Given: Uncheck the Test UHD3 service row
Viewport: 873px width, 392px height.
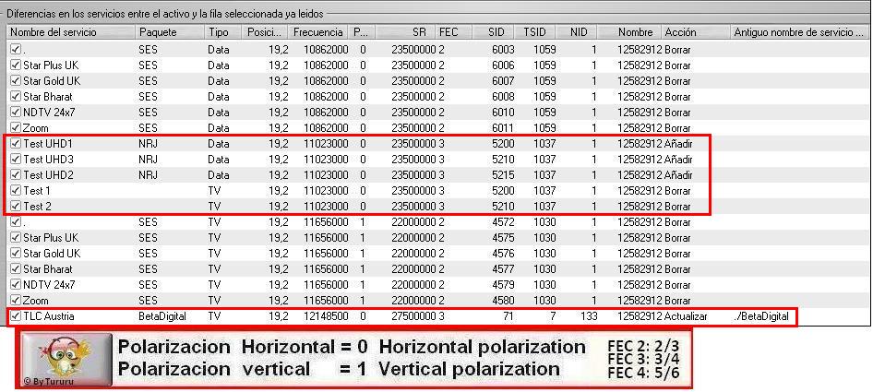Looking at the screenshot, I should point(16,160).
